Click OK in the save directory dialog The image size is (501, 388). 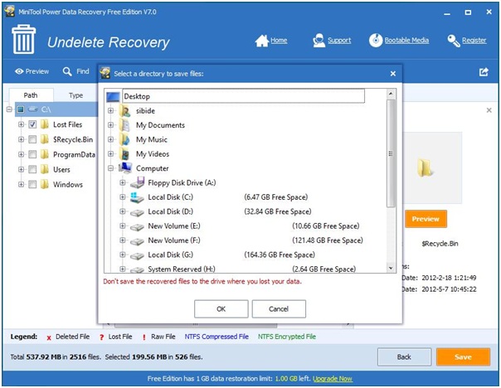point(221,308)
